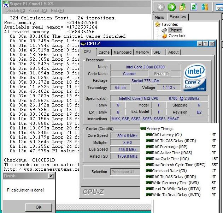Click the Overclock flame icon
Screen dimensions: 223x213
(164, 36)
